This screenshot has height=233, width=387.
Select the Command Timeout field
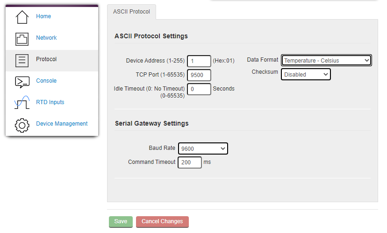pos(190,162)
